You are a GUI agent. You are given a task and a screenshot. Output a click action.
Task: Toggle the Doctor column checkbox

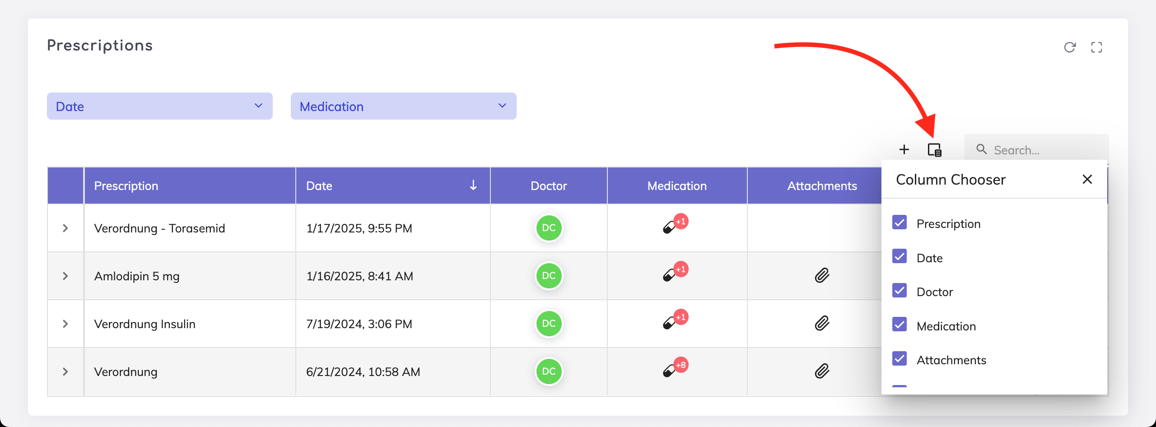pyautogui.click(x=900, y=291)
